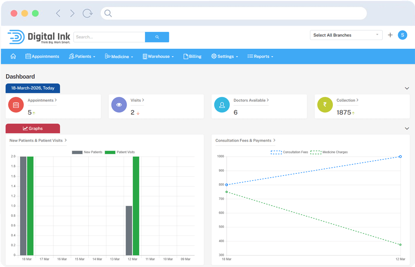Click the plus icon beside branch selector
Image resolution: width=415 pixels, height=267 pixels.
click(390, 35)
